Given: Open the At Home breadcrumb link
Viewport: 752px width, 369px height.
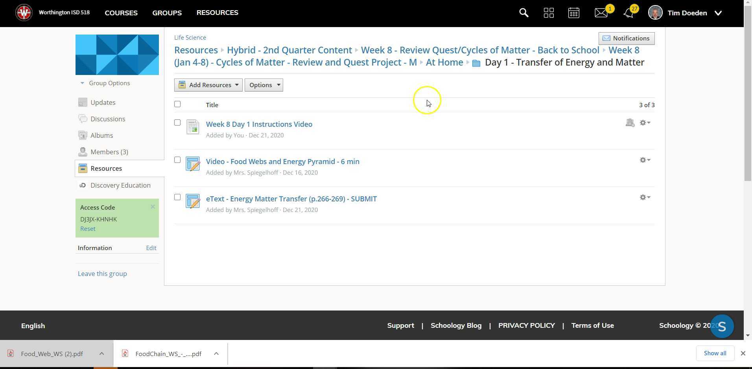Looking at the screenshot, I should coord(444,62).
